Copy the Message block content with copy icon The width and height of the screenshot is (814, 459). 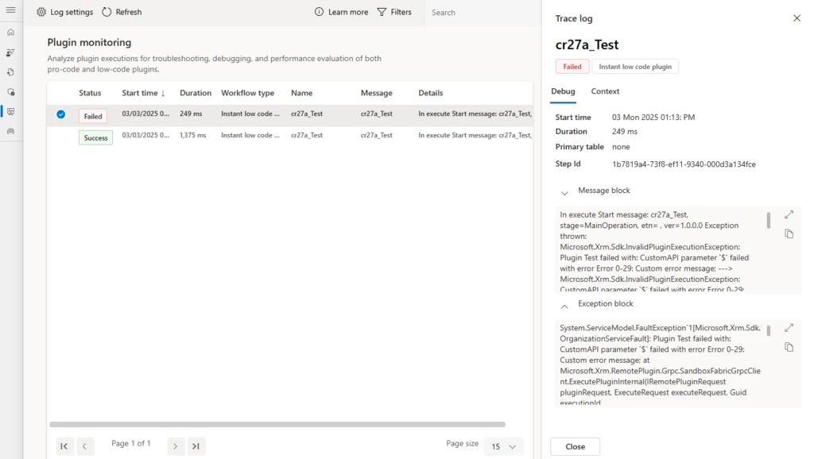[x=789, y=233]
